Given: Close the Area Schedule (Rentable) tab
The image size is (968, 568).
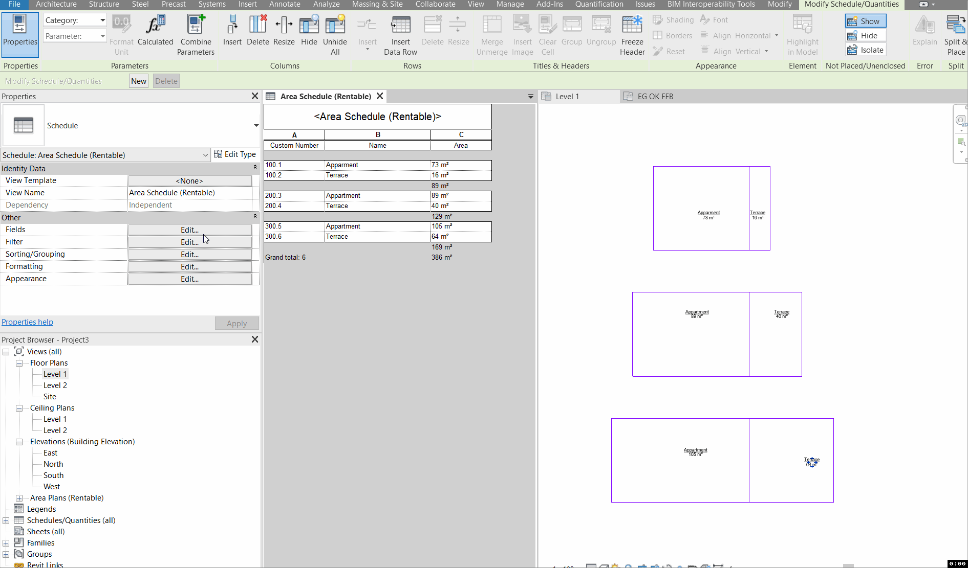Looking at the screenshot, I should (380, 96).
